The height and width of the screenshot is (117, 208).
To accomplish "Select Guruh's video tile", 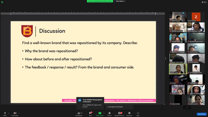I will [x=178, y=79].
